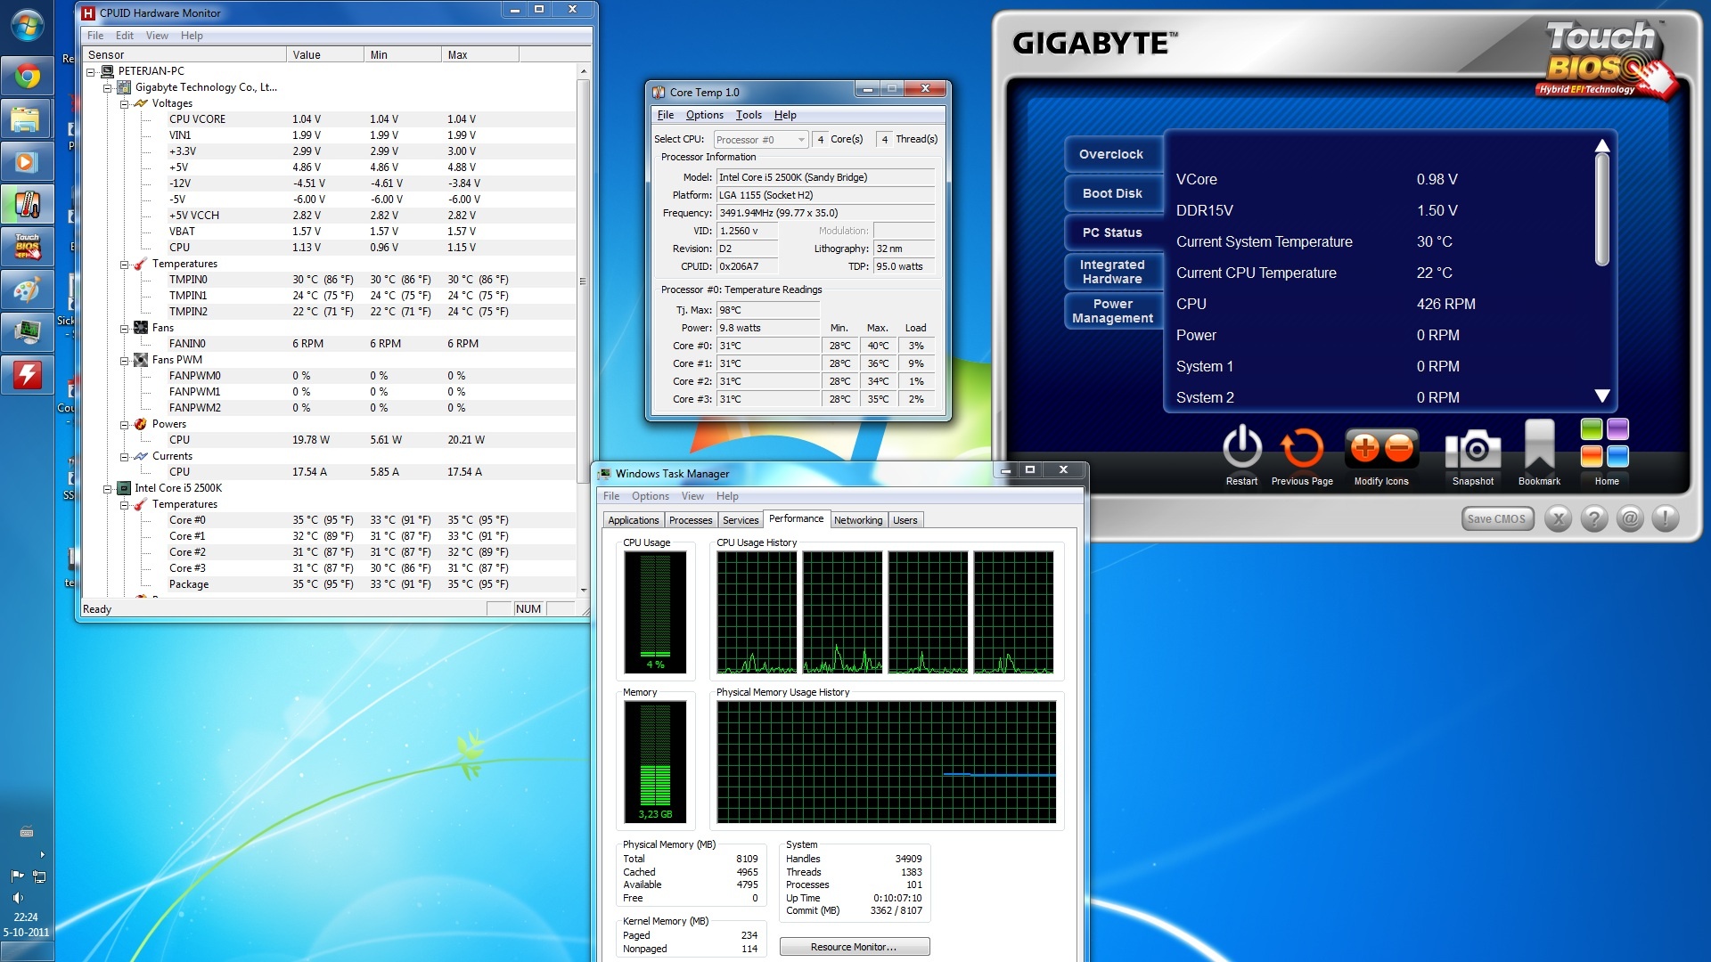Image resolution: width=1711 pixels, height=962 pixels.
Task: Click the HWMonitor scrollbar down arrow
Action: coord(584,590)
